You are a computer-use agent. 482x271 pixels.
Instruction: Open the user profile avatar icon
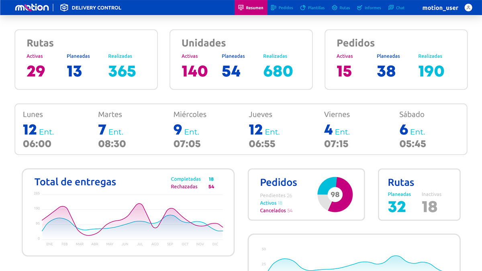point(468,8)
